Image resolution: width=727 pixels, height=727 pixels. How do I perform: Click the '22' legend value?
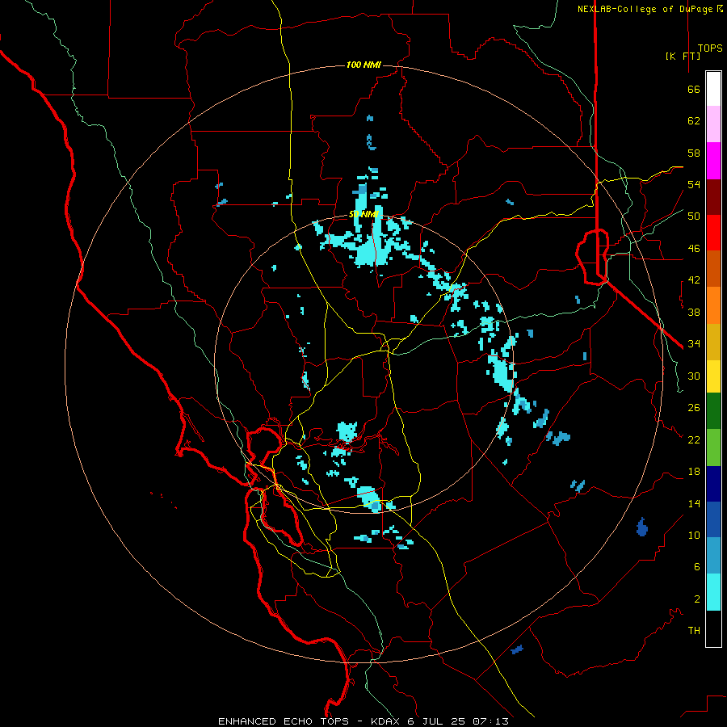pos(694,439)
